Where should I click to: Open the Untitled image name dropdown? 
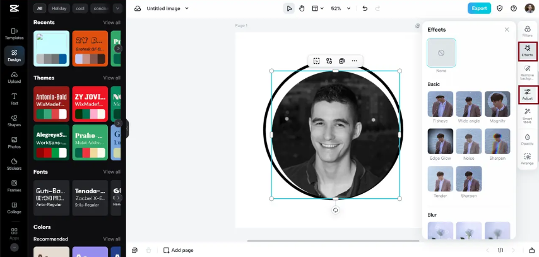[168, 9]
